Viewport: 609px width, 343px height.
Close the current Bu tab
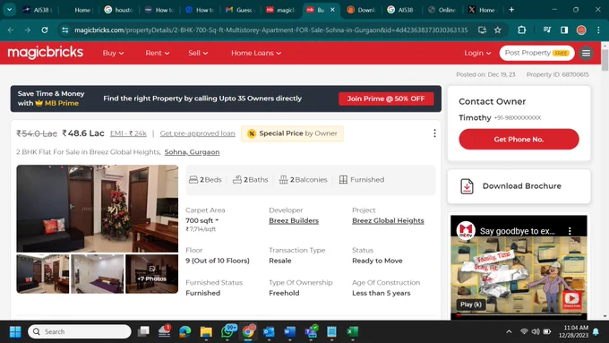click(x=332, y=10)
